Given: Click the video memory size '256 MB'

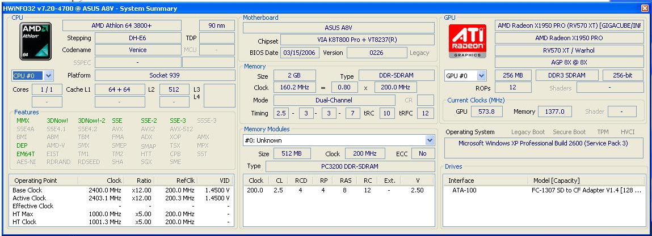Looking at the screenshot, I should pos(513,75).
